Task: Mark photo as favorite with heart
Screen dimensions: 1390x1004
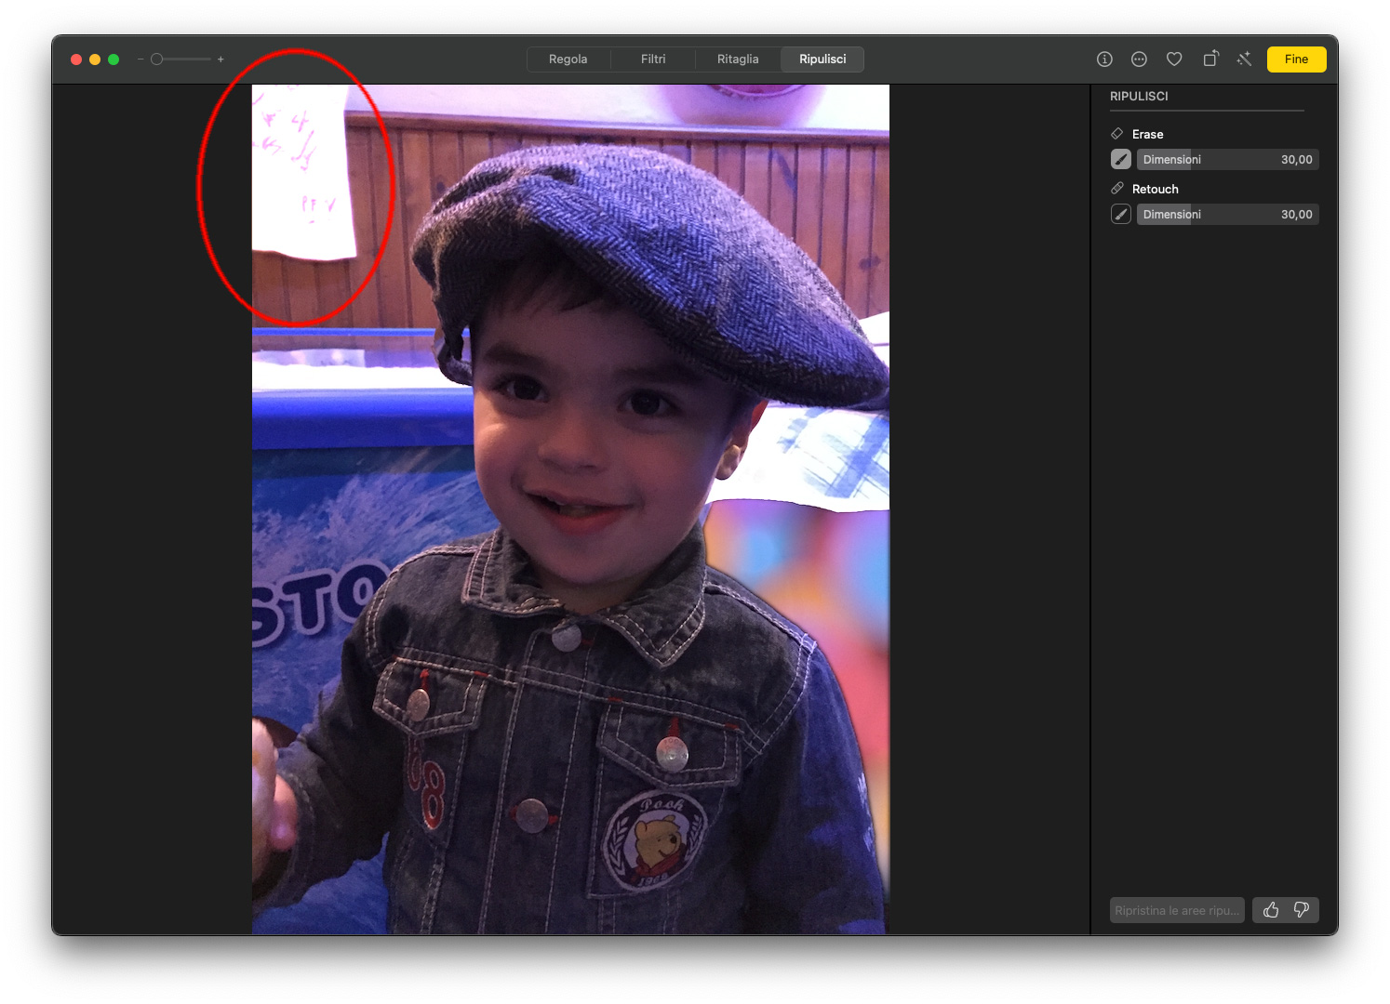Action: click(1174, 59)
